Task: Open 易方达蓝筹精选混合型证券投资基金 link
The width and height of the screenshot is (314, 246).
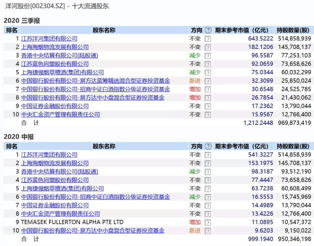Action: point(96,81)
